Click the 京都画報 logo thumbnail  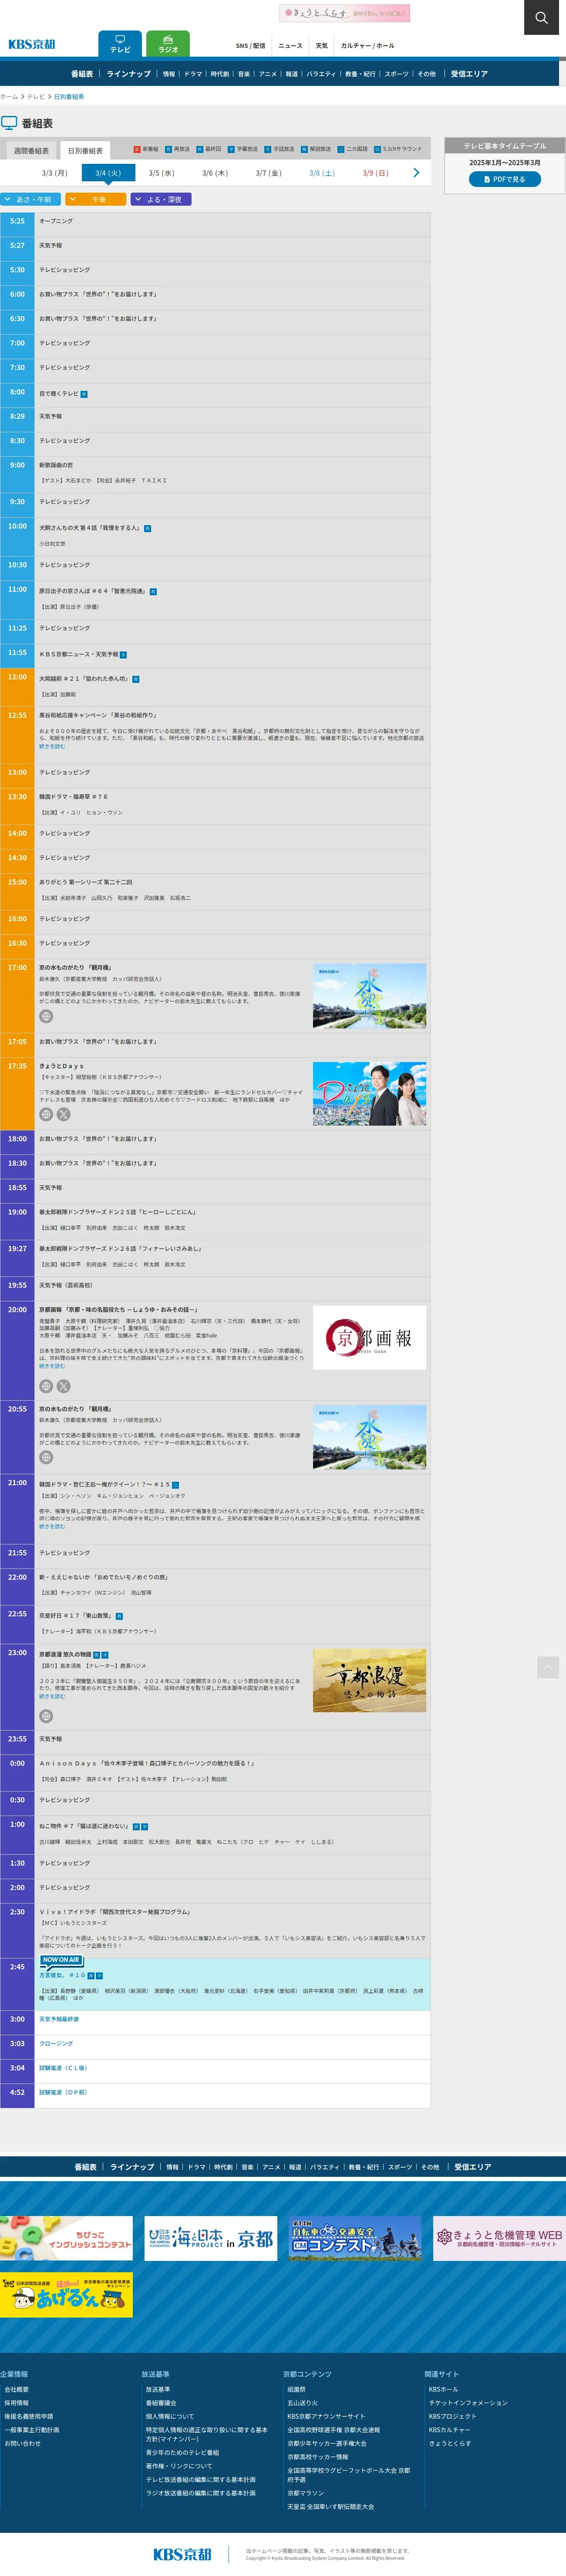(x=369, y=1337)
